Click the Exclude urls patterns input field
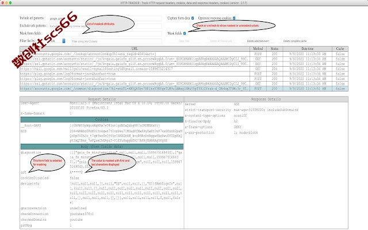 [x=105, y=26]
